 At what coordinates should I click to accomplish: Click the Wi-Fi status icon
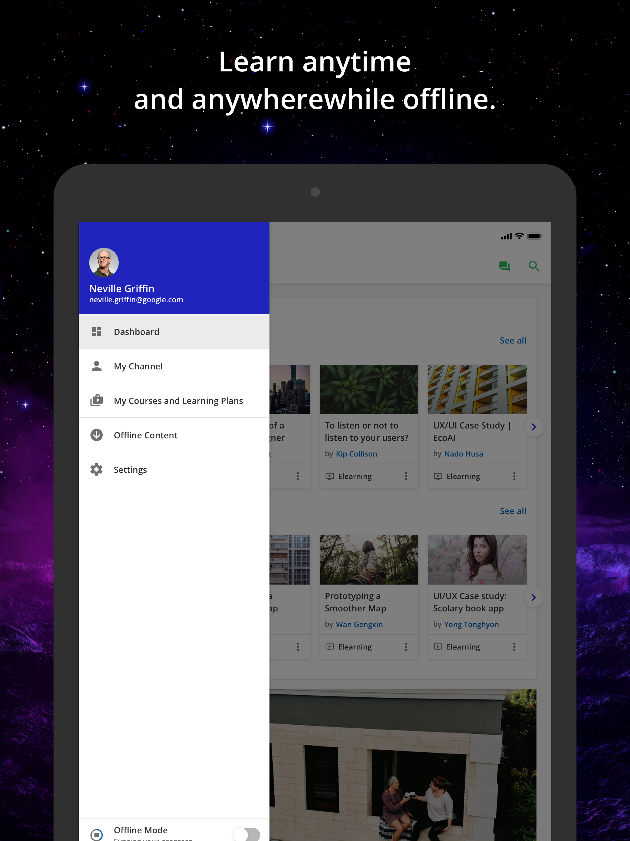pos(520,236)
